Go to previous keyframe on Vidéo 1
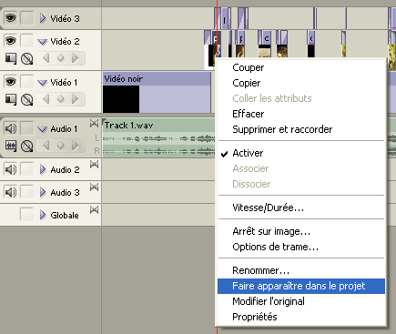396x334 pixels. pyautogui.click(x=46, y=99)
